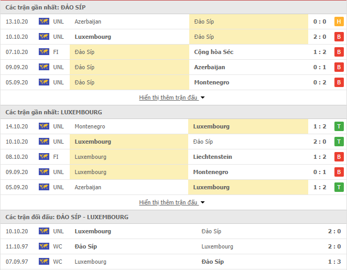The image size is (347, 270).
Task: Click green T badge for 05.09.20 Azerbaijan match
Action: tap(339, 187)
